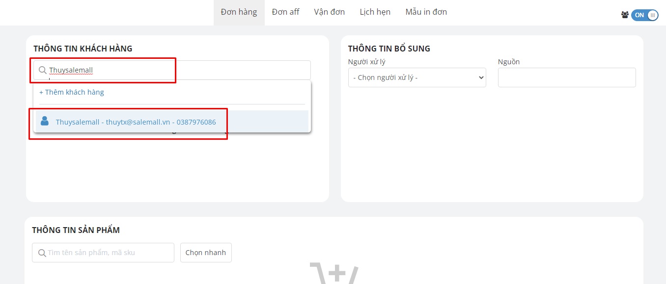
Task: Click the magnifier icon in the product search box
Action: click(x=41, y=253)
